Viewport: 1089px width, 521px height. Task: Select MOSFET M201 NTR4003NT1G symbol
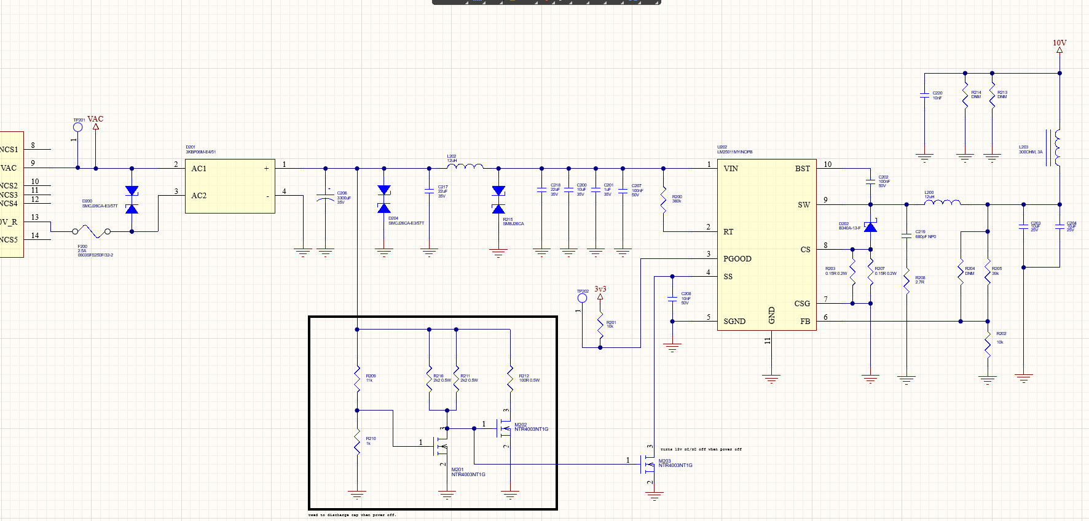point(442,446)
